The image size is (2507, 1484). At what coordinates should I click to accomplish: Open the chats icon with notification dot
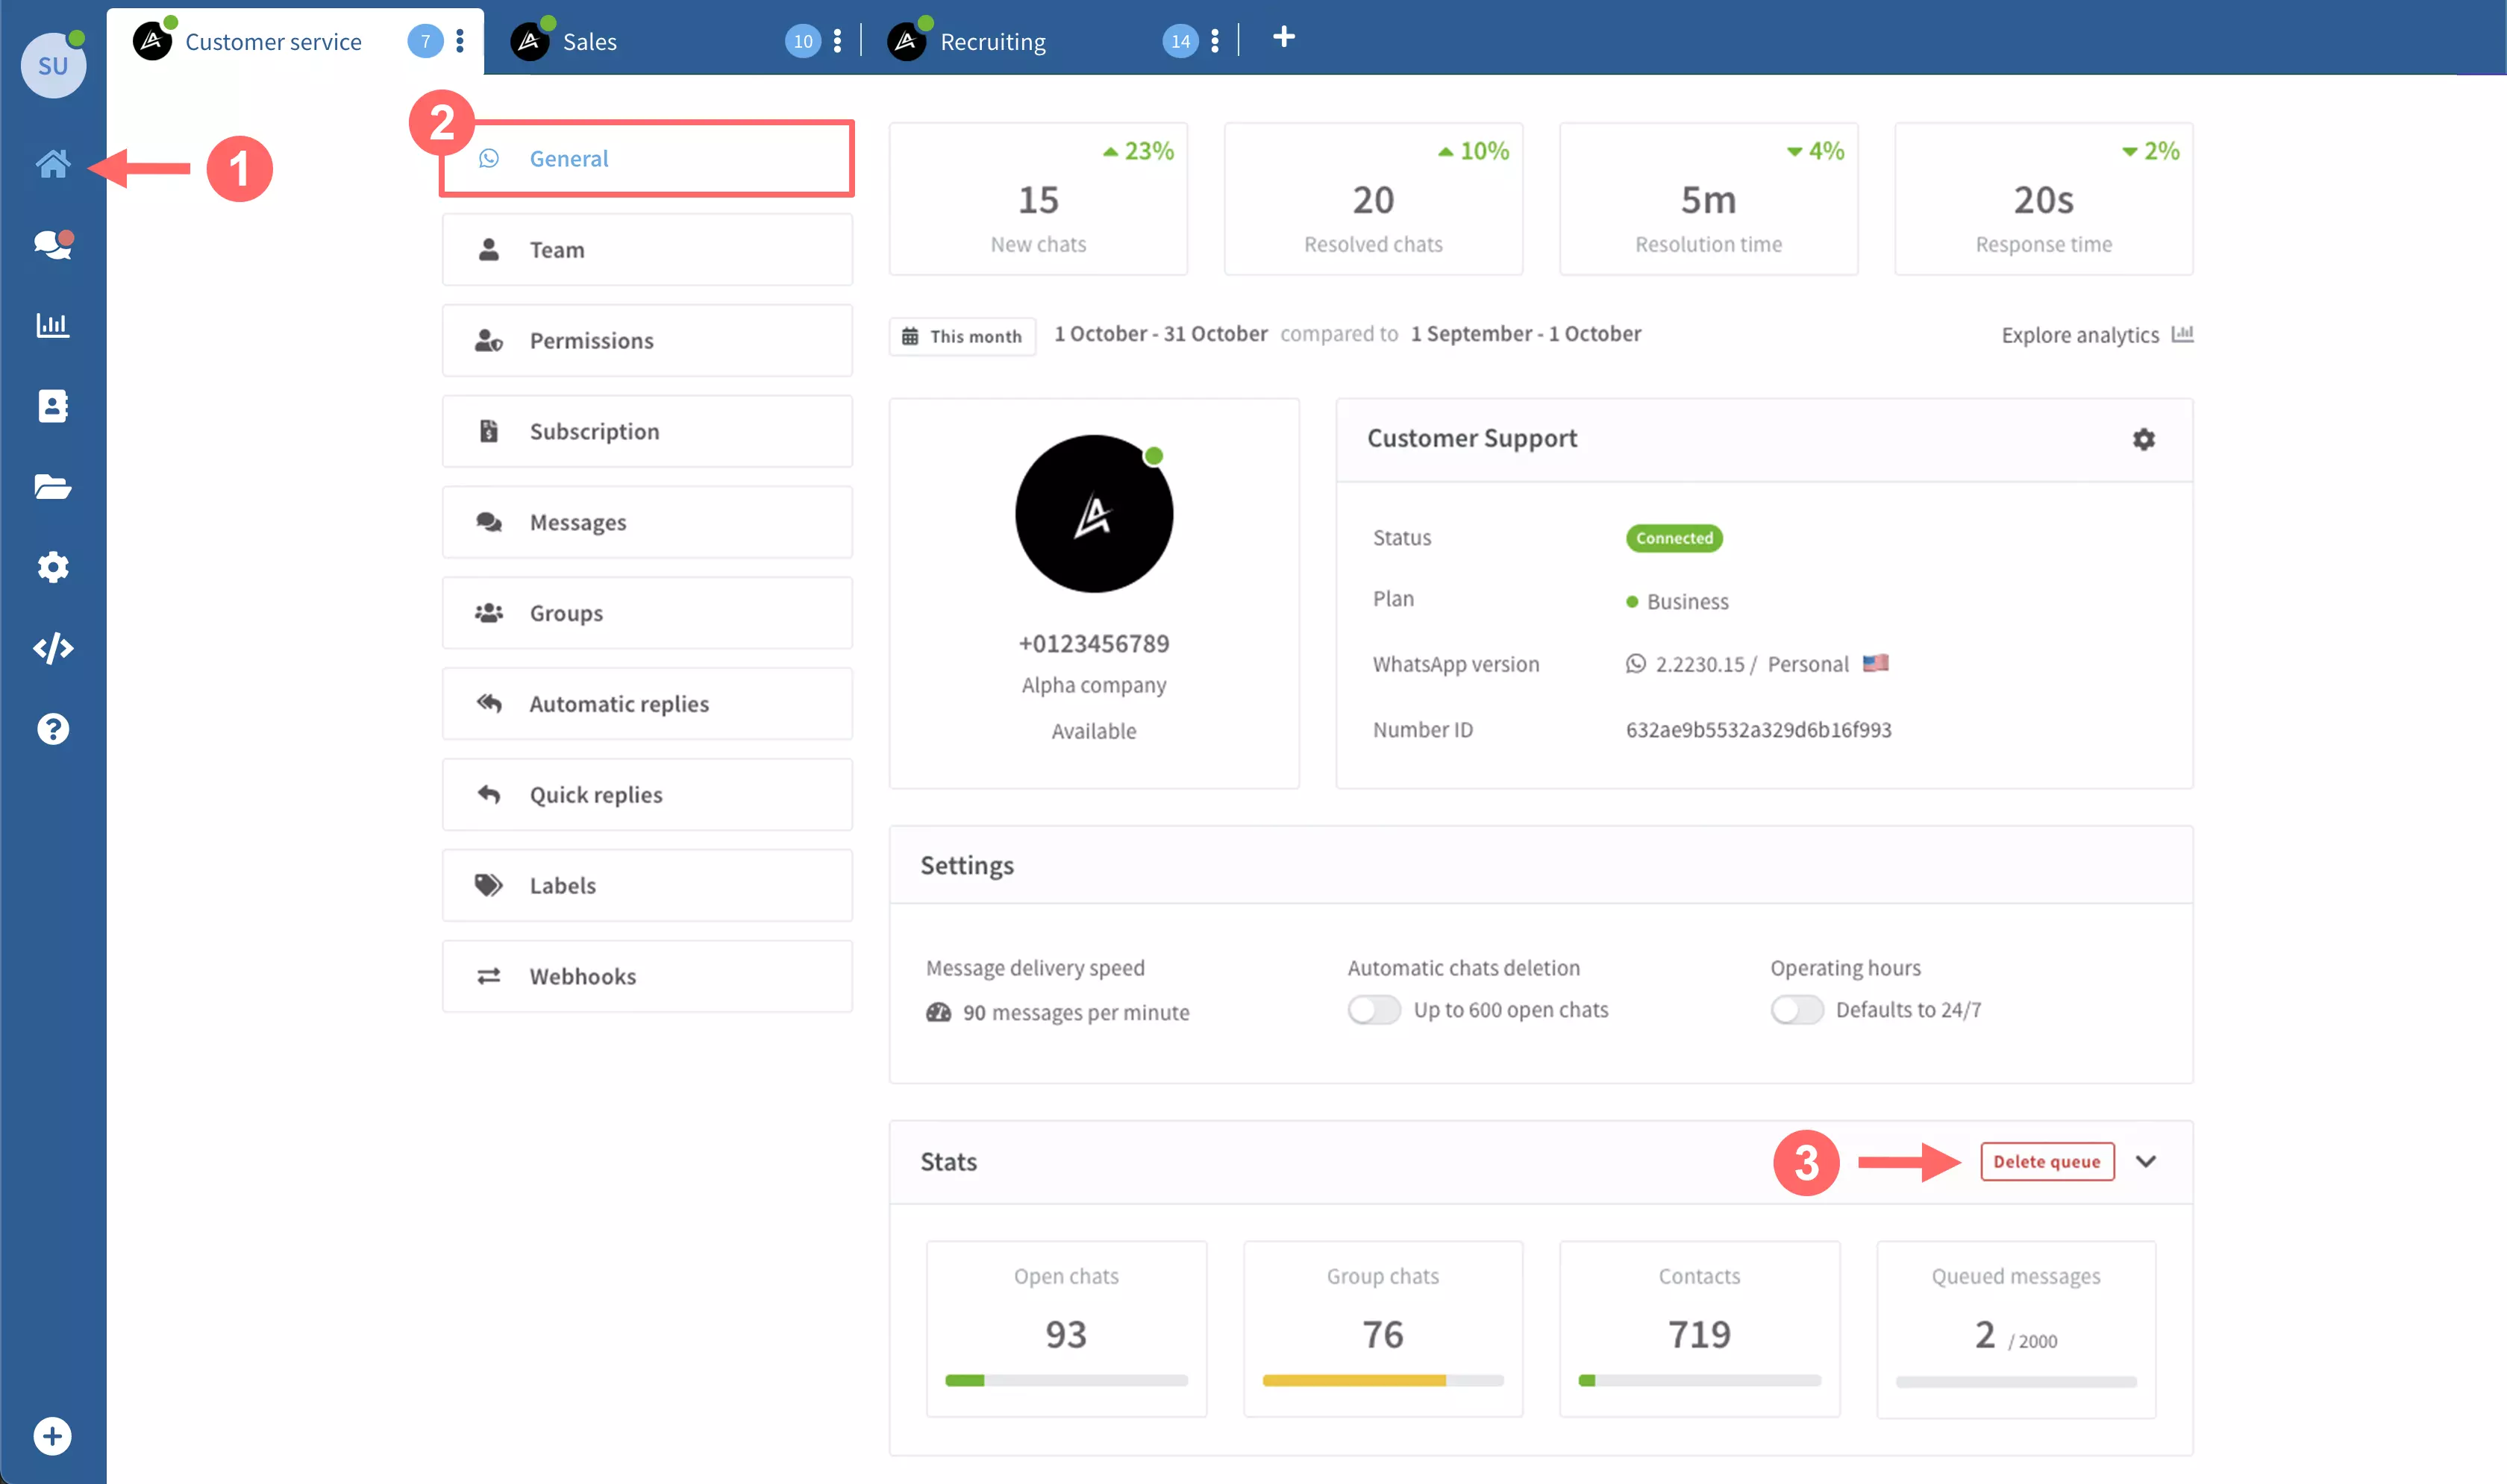tap(53, 244)
